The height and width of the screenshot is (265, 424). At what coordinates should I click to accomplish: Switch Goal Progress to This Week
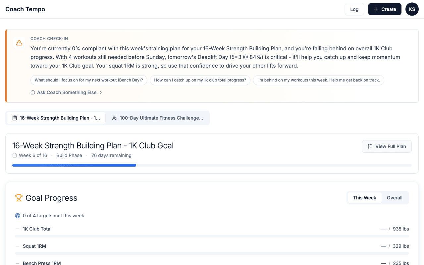[x=364, y=198]
